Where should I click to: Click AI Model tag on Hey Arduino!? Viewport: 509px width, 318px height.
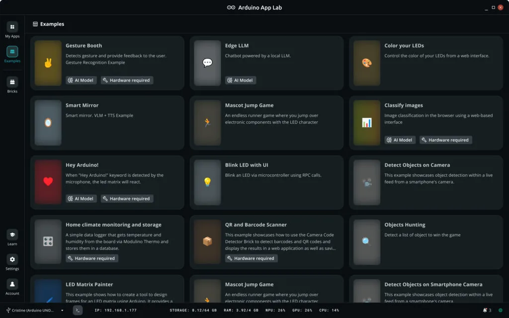[x=81, y=199]
